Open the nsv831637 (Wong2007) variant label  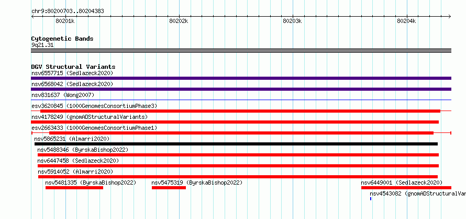pos(63,95)
